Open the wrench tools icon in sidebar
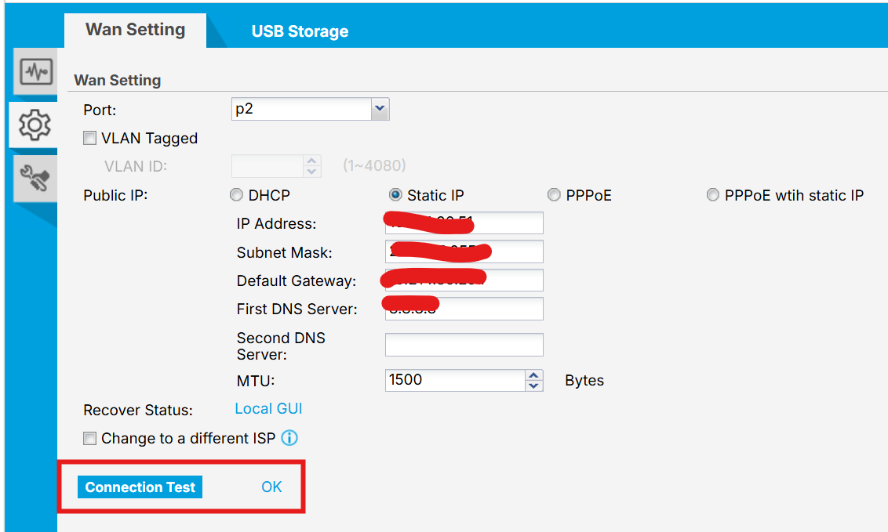Screen dimensions: 888x532 click(x=35, y=178)
